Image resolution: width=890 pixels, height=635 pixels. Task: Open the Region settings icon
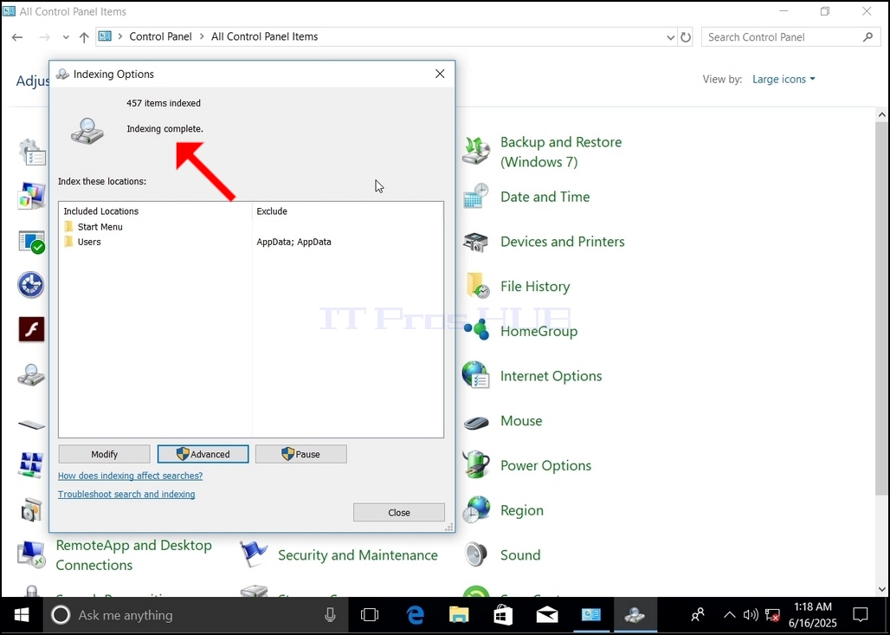475,510
